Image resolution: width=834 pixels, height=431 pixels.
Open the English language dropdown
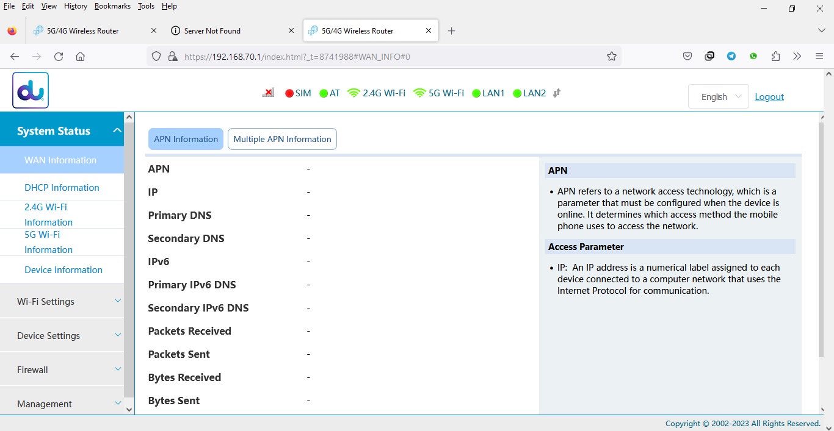[718, 97]
